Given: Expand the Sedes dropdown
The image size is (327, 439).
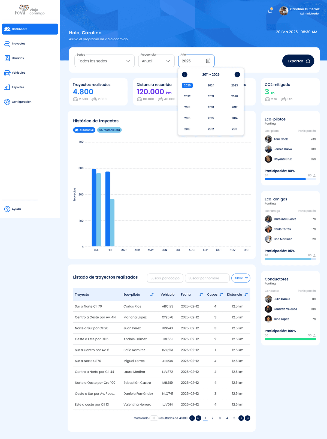Looking at the screenshot, I should (104, 61).
